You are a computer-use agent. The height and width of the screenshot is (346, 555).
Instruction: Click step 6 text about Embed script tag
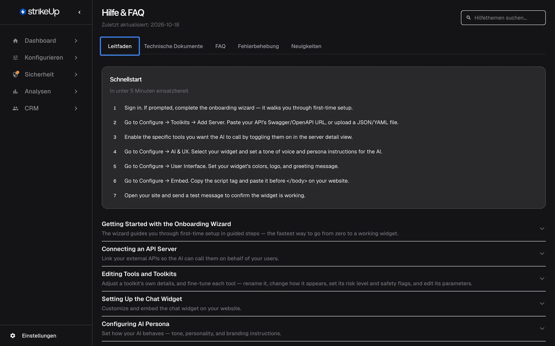click(x=236, y=181)
